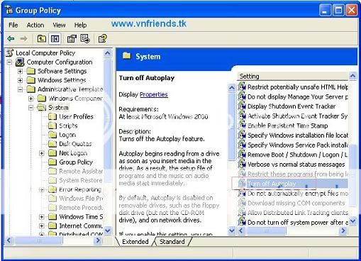The height and width of the screenshot is (261, 361).
Task: Select Do not turn off system power setting
Action: 293,223
